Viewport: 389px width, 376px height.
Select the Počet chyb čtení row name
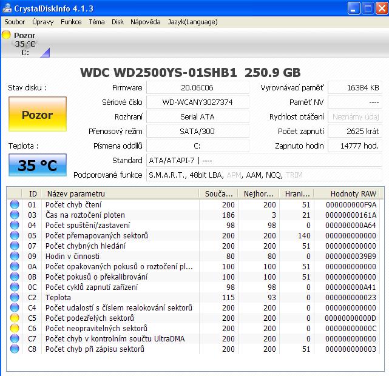[x=73, y=205]
